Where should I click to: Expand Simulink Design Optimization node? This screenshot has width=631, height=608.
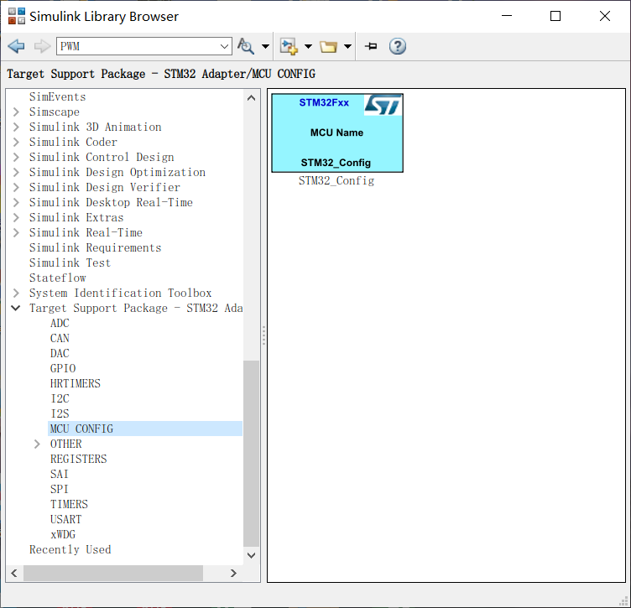coord(16,172)
